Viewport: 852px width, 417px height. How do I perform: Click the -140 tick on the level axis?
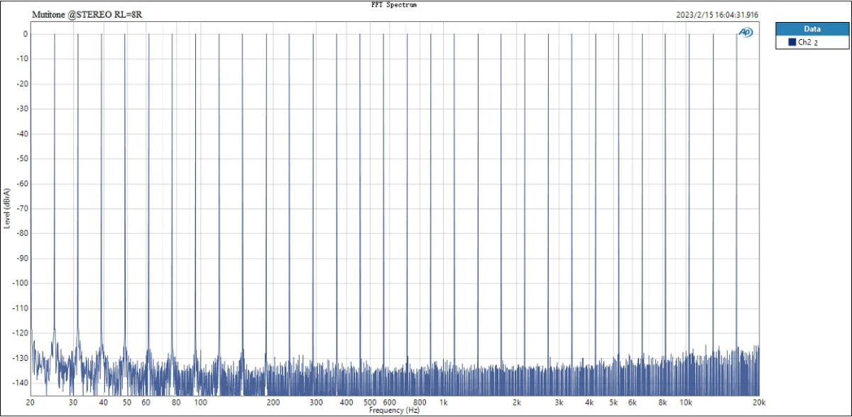point(20,383)
